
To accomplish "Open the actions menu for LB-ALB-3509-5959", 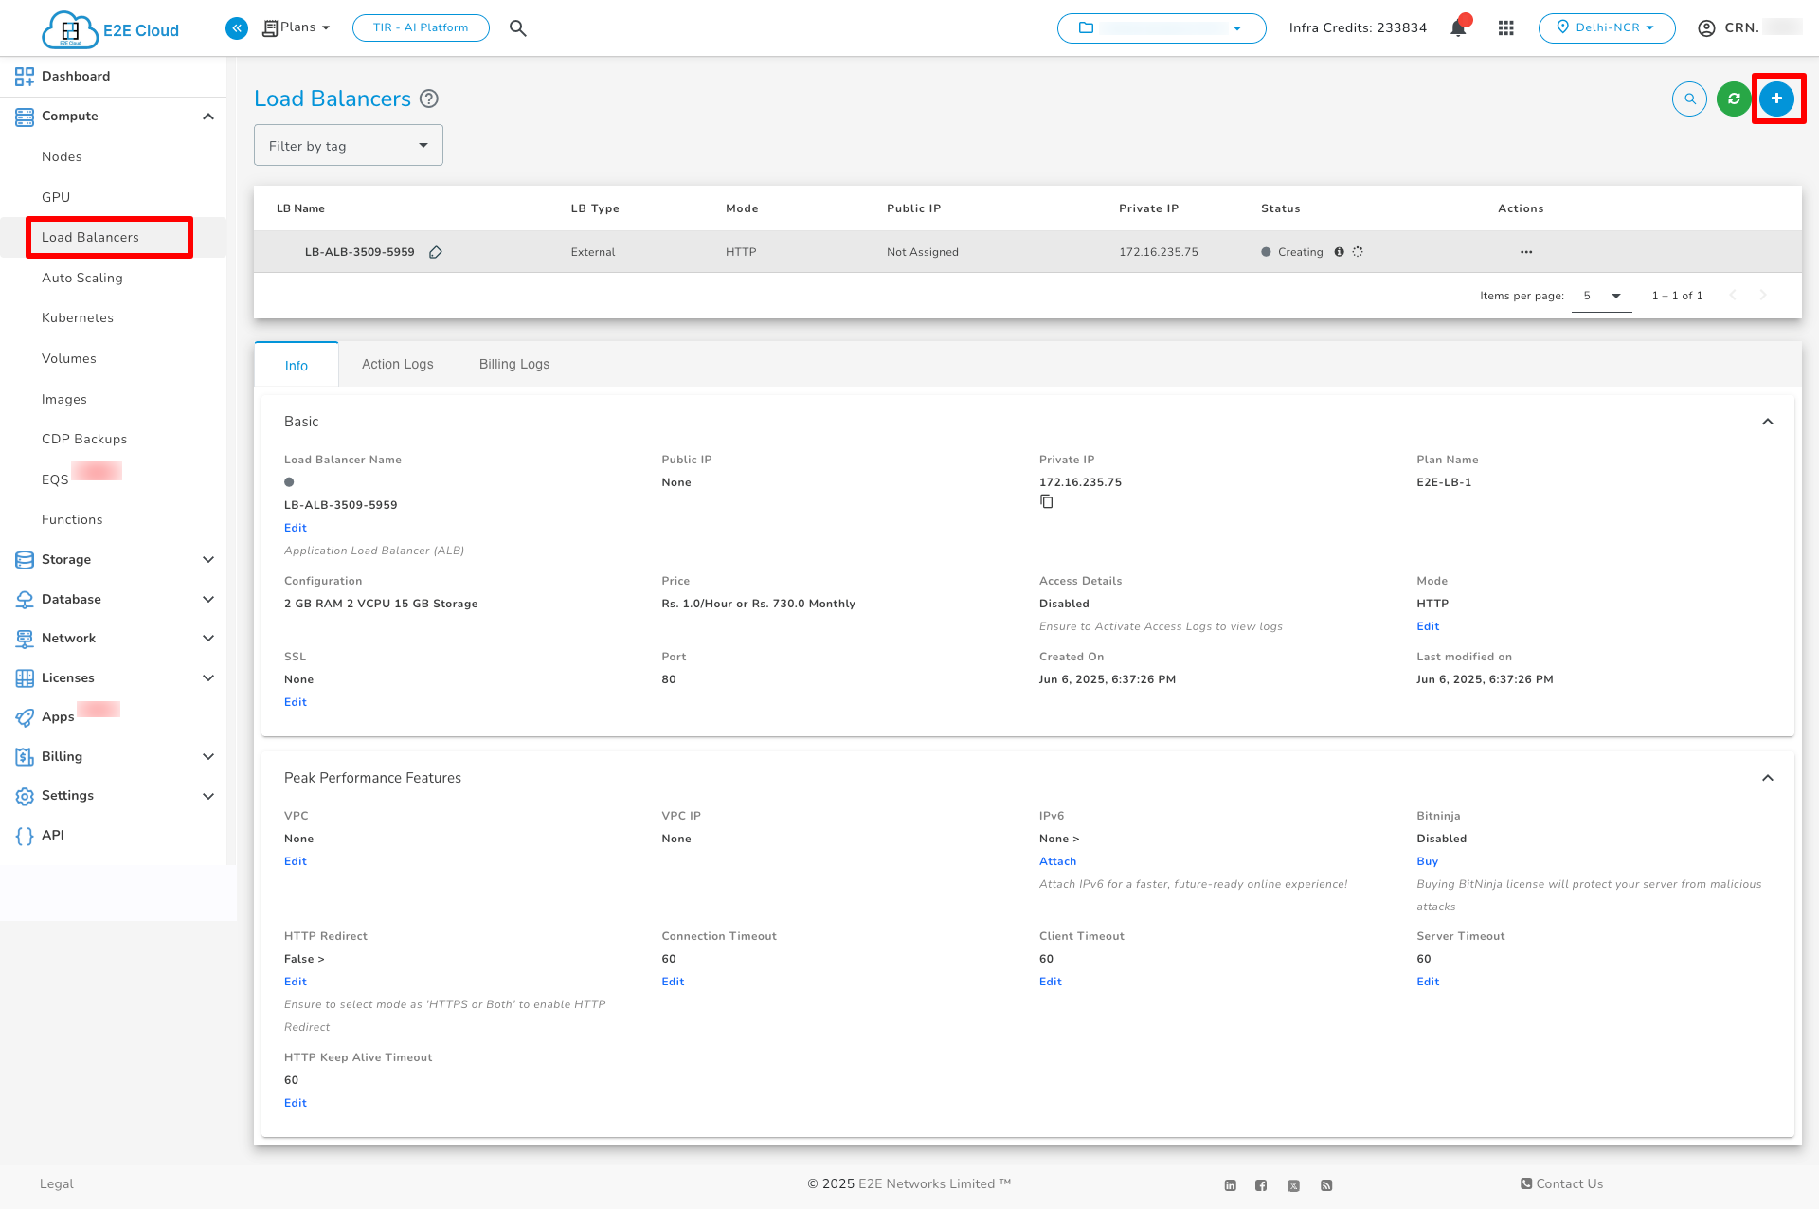I will [x=1526, y=252].
